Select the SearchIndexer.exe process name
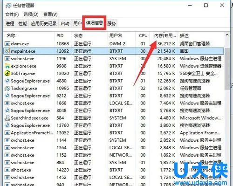 click(x=29, y=118)
